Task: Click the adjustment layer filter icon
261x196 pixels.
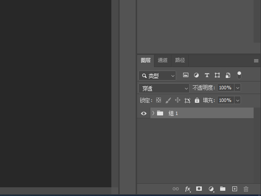Action: click(x=196, y=75)
